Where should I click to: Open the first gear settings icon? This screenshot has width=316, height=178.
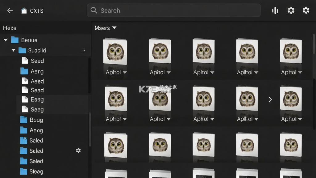pyautogui.click(x=291, y=10)
